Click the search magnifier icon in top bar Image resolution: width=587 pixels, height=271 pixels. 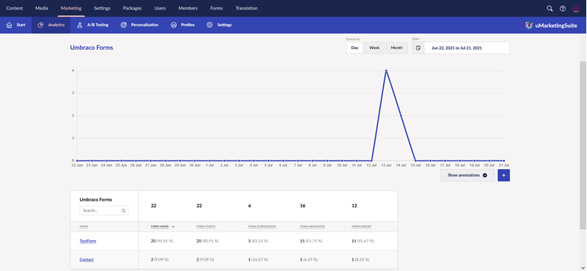click(550, 8)
